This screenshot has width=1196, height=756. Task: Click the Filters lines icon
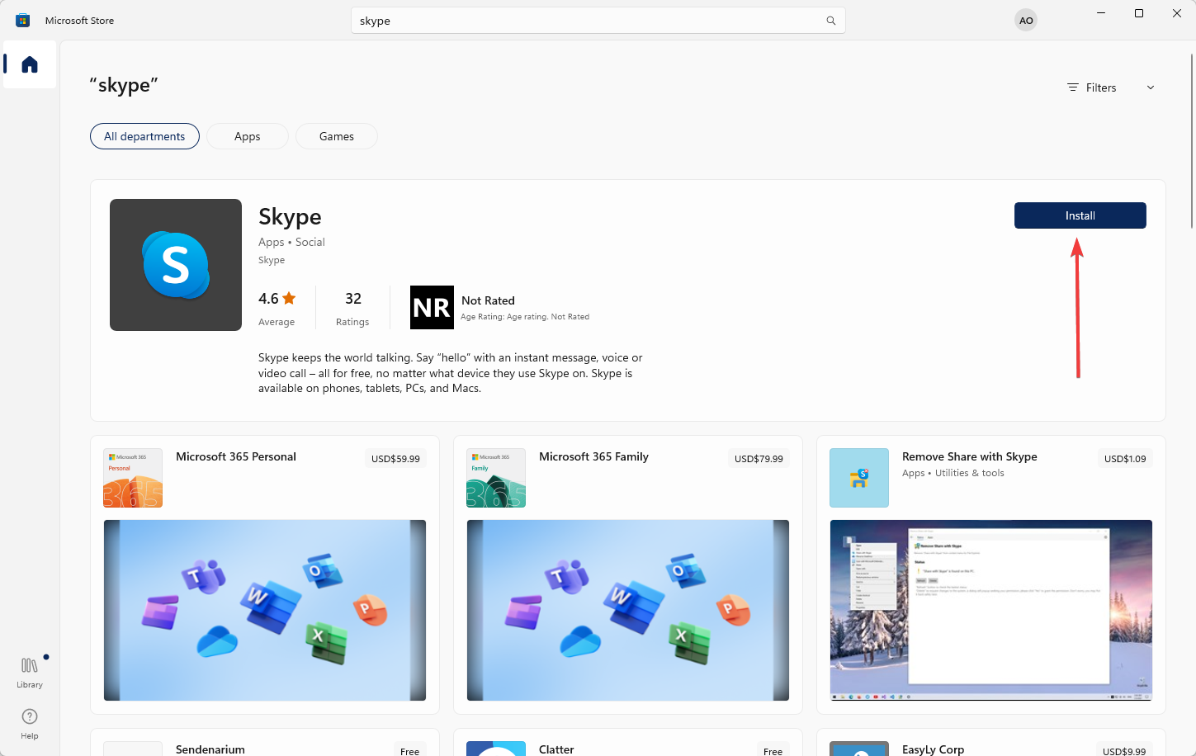pos(1073,87)
